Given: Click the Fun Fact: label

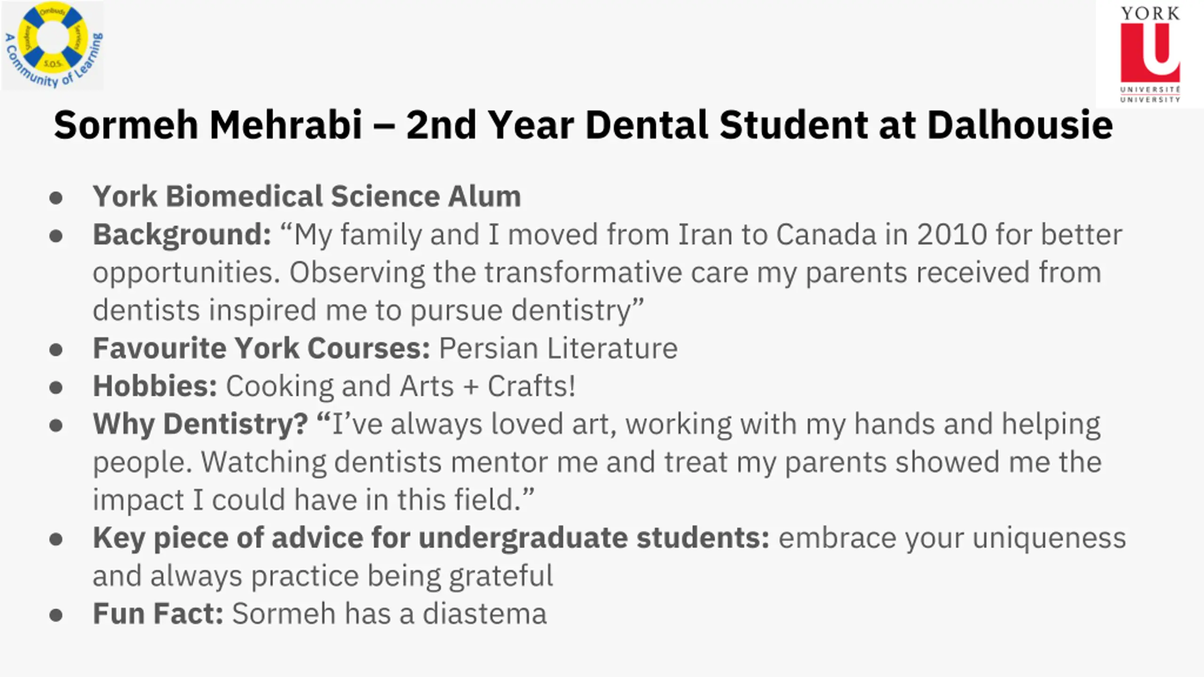Looking at the screenshot, I should (x=158, y=614).
